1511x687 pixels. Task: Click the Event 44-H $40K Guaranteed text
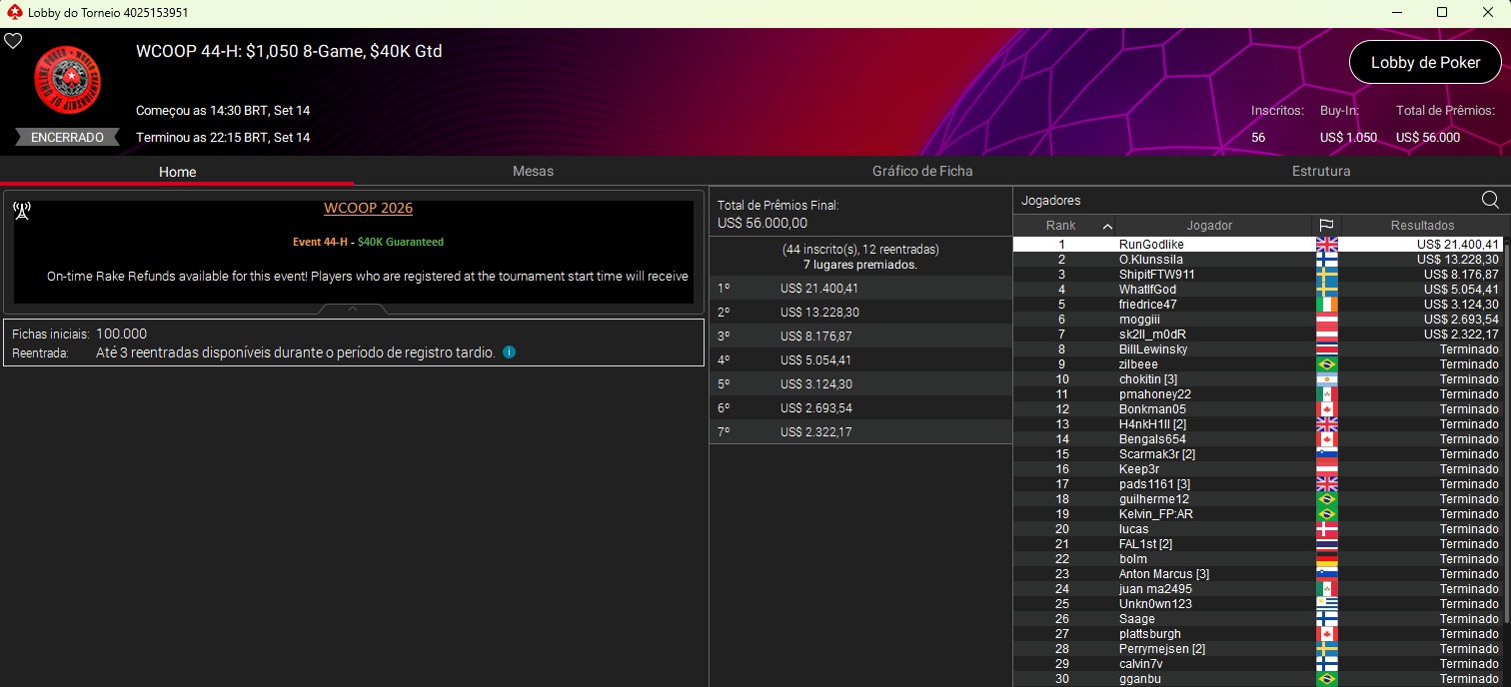point(368,242)
